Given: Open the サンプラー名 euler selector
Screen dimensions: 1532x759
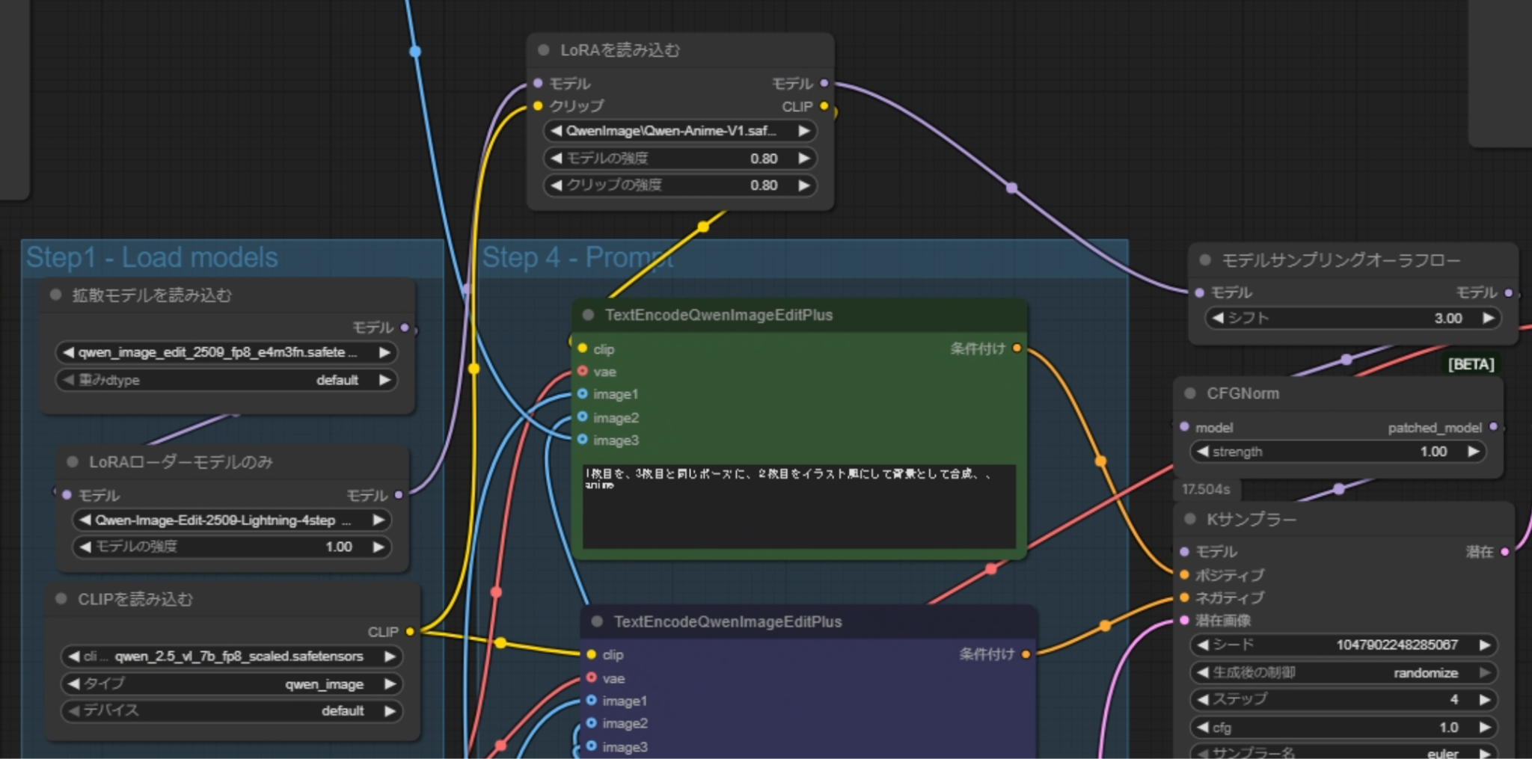Looking at the screenshot, I should pyautogui.click(x=1343, y=752).
